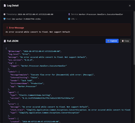Image resolution: width=135 pixels, height=123 pixels.
Task: Capture the log JSON as image
Action: [x=112, y=41]
